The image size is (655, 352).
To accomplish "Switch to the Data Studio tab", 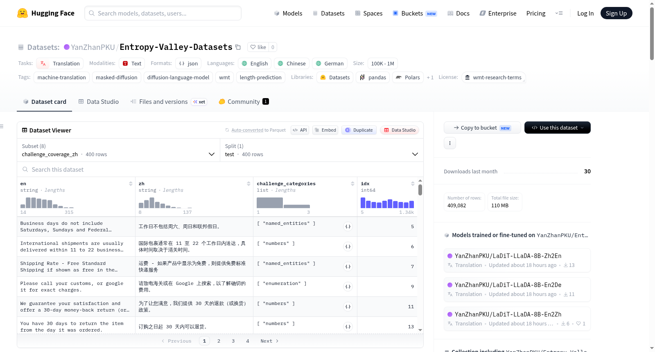I will 99,102.
